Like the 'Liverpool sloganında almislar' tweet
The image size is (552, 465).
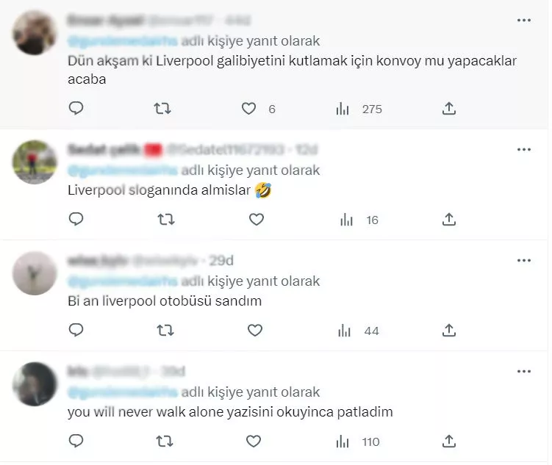point(257,219)
